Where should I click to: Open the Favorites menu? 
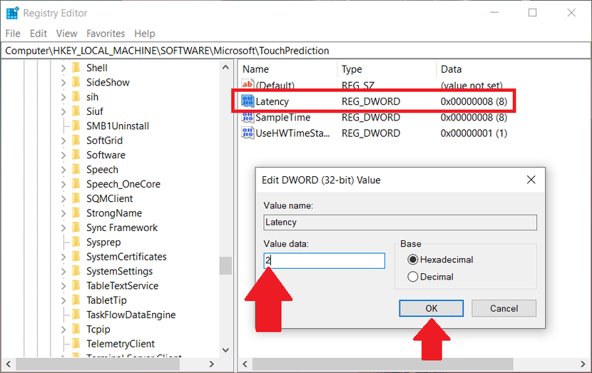pos(106,34)
